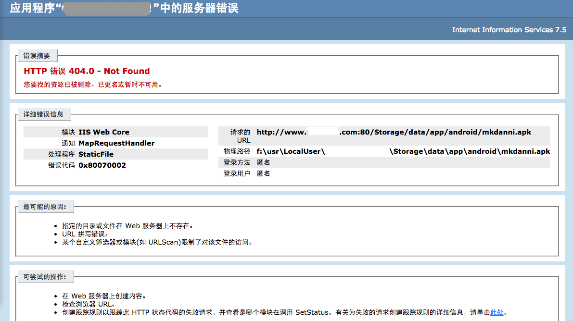Click the 您要找的资源已被删除 message line
The image size is (573, 321).
point(93,85)
